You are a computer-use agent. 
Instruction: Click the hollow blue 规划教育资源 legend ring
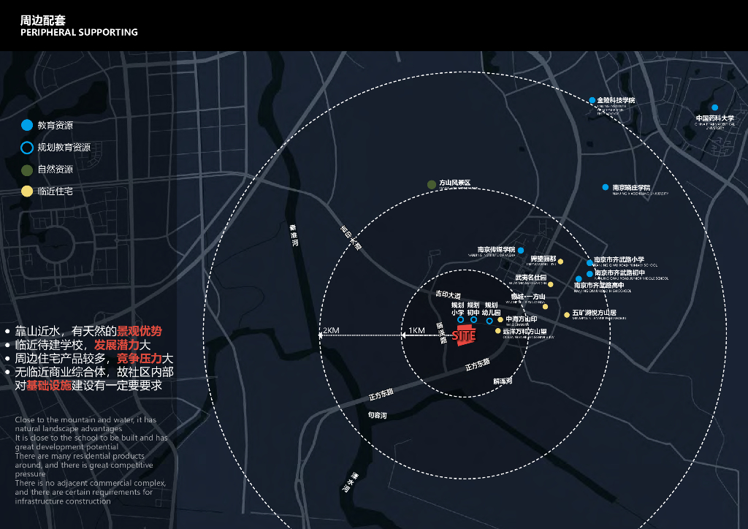click(x=27, y=148)
